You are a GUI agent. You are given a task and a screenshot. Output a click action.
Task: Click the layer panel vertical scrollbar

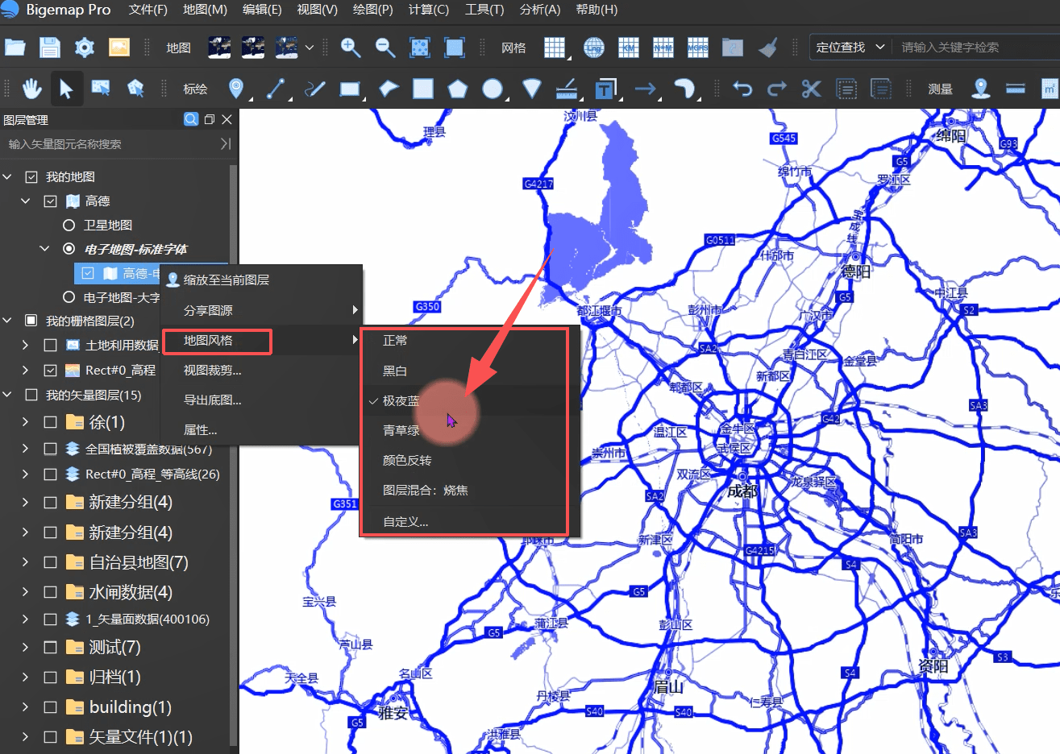click(233, 455)
